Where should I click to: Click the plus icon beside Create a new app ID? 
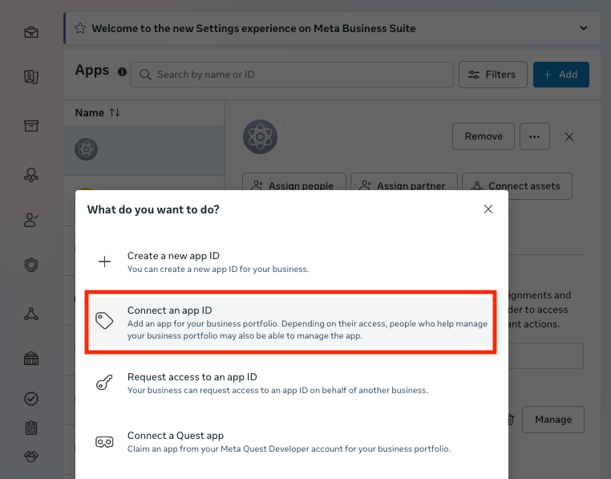click(x=104, y=262)
